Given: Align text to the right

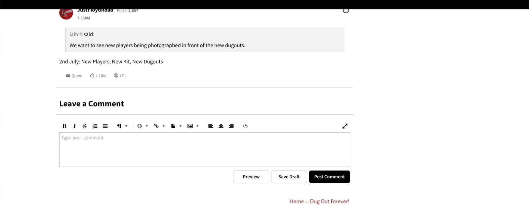Looking at the screenshot, I should [231, 126].
